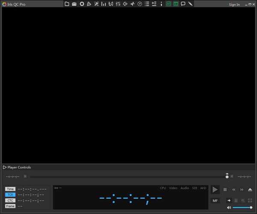The width and height of the screenshot is (257, 214).
Task: Click the speaker audio output icon
Action: click(x=125, y=4)
